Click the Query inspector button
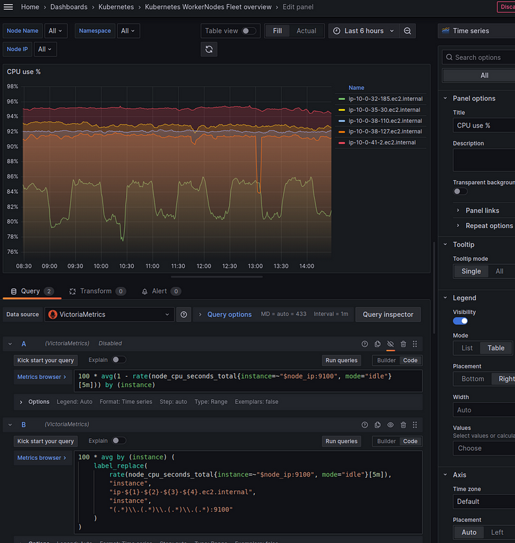This screenshot has width=515, height=543. click(388, 314)
